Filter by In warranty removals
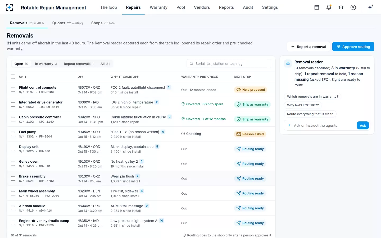Screen dimensions: 381x238 point(46,64)
